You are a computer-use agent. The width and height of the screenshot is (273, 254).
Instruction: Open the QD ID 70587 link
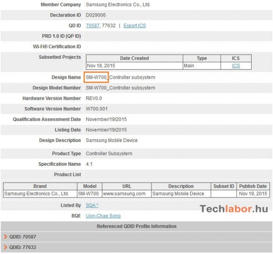point(93,25)
